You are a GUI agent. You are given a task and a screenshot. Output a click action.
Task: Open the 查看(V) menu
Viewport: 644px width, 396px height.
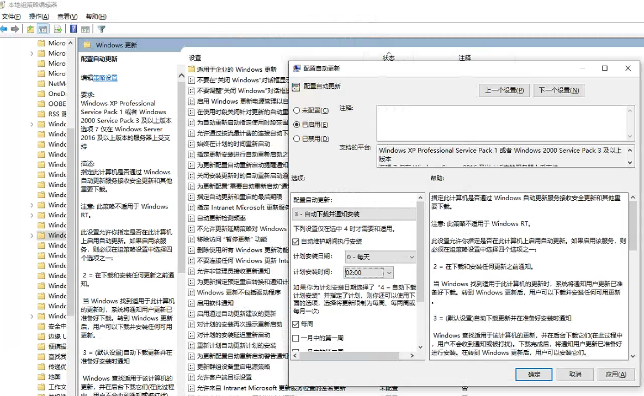[67, 17]
